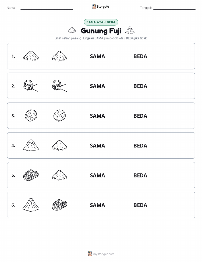202x262 pixels.
Task: Select SAMA in row 2
Action: click(x=97, y=86)
